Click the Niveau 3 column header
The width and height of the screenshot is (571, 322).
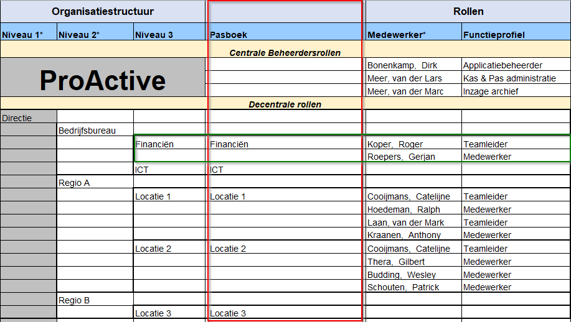[x=170, y=32]
